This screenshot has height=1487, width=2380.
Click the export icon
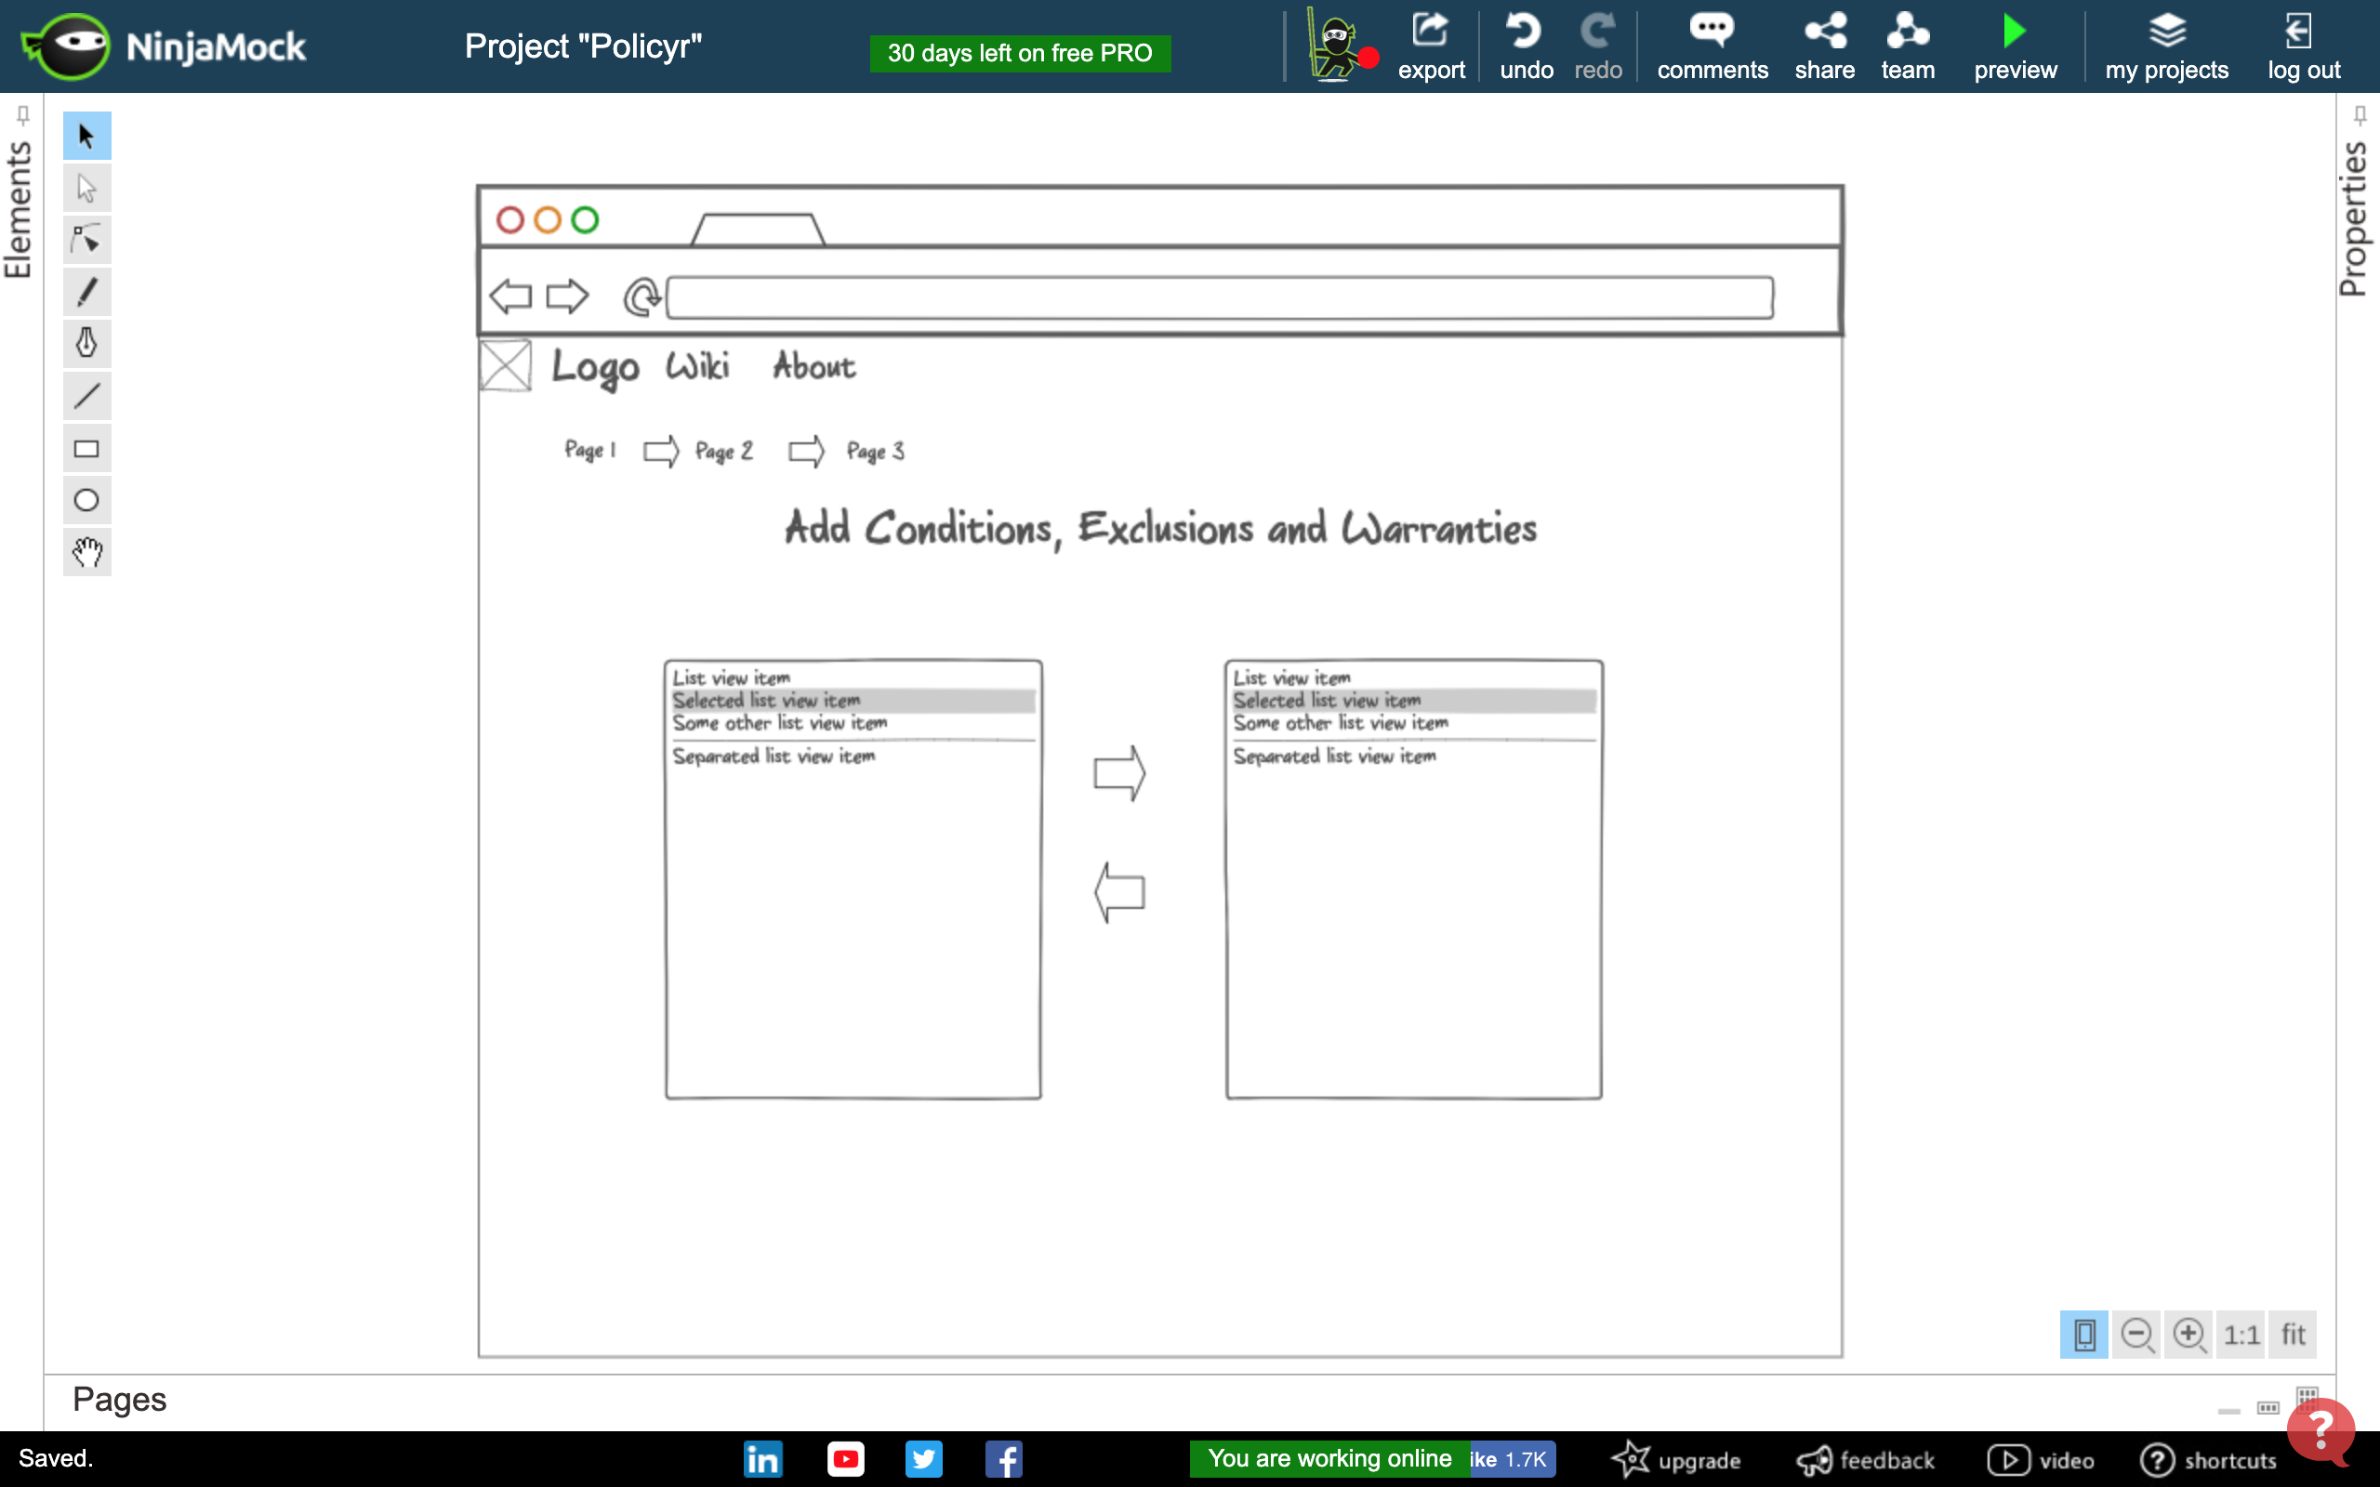click(x=1431, y=46)
